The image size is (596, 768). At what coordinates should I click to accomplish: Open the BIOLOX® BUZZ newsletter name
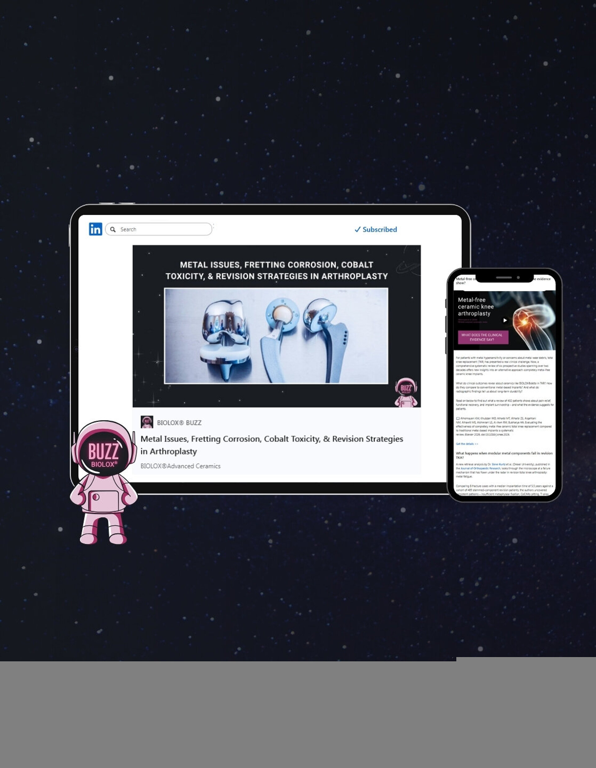[179, 423]
